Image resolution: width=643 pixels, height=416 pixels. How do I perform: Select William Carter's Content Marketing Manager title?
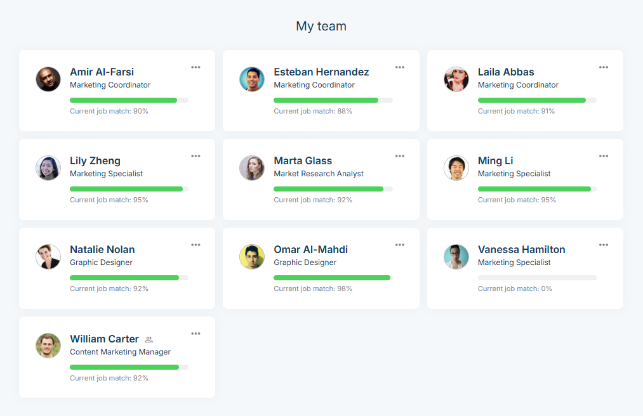[120, 352]
